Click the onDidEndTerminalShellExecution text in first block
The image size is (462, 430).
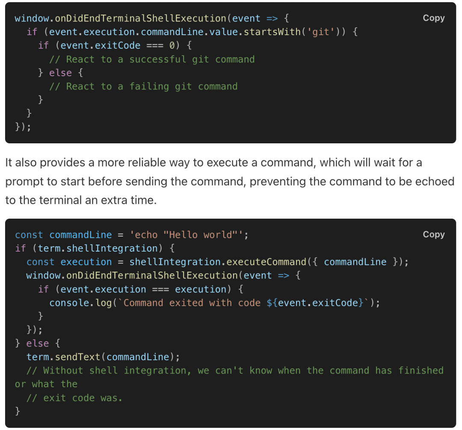[140, 18]
